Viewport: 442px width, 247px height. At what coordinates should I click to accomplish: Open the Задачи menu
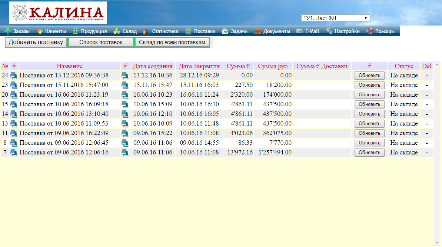[x=235, y=31]
